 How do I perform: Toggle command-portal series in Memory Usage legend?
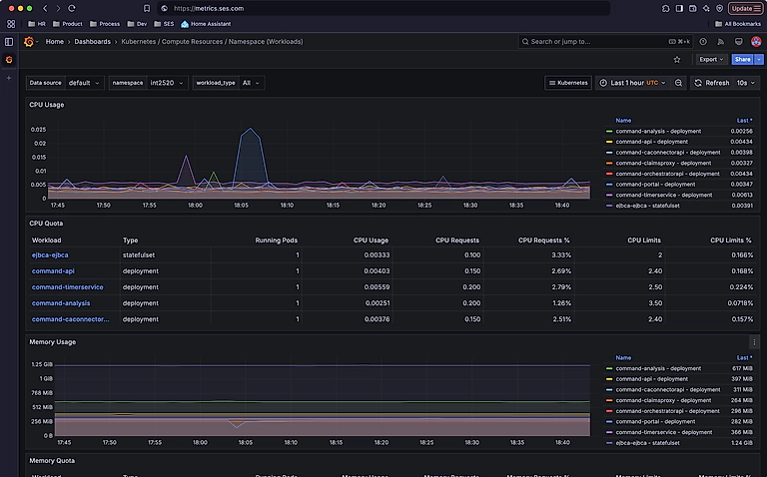point(655,421)
